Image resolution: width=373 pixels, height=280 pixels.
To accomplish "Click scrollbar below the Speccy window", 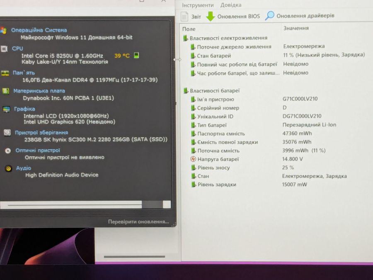I will pyautogui.click(x=134, y=256).
